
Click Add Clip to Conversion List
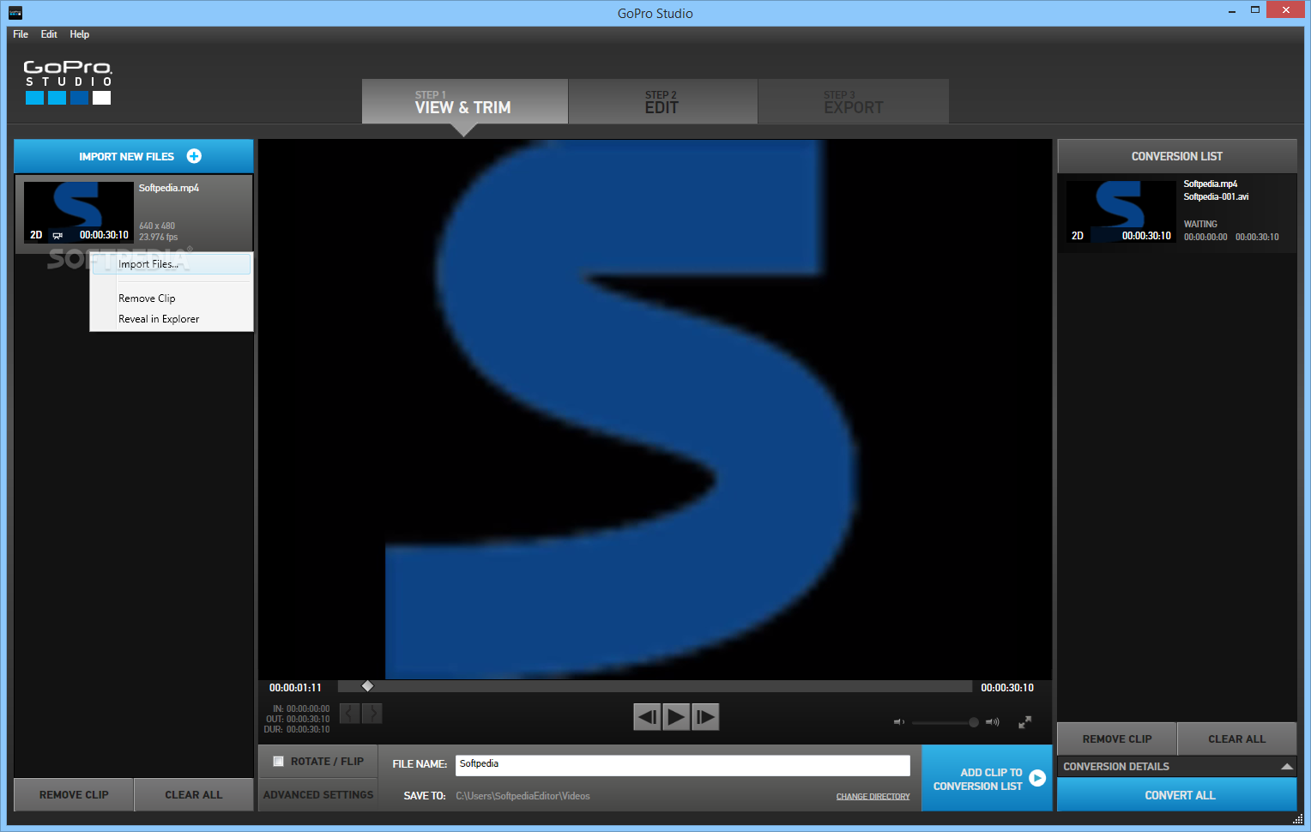point(987,778)
